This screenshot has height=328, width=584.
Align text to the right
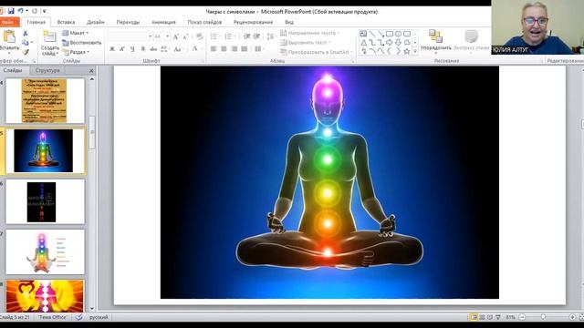click(x=234, y=48)
